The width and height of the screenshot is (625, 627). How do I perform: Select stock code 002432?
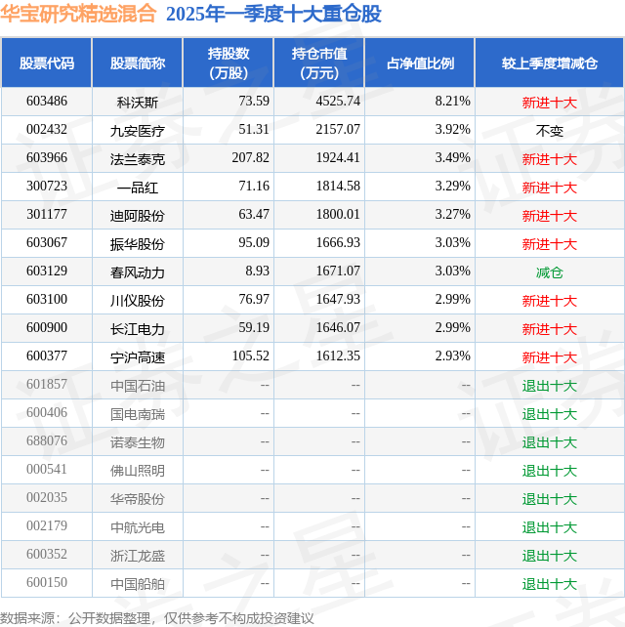coord(47,130)
